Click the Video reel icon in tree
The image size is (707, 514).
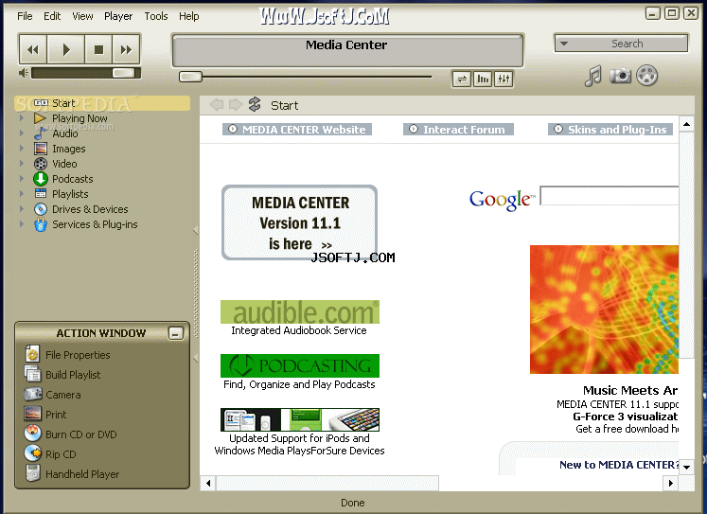click(41, 164)
